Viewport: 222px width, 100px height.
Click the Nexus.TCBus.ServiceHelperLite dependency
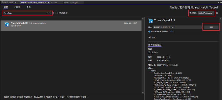176,97
